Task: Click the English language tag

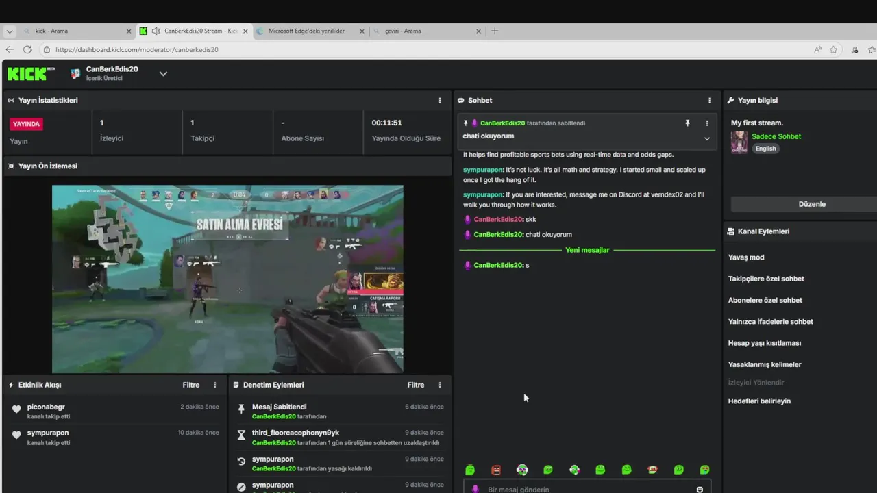Action: coord(766,149)
